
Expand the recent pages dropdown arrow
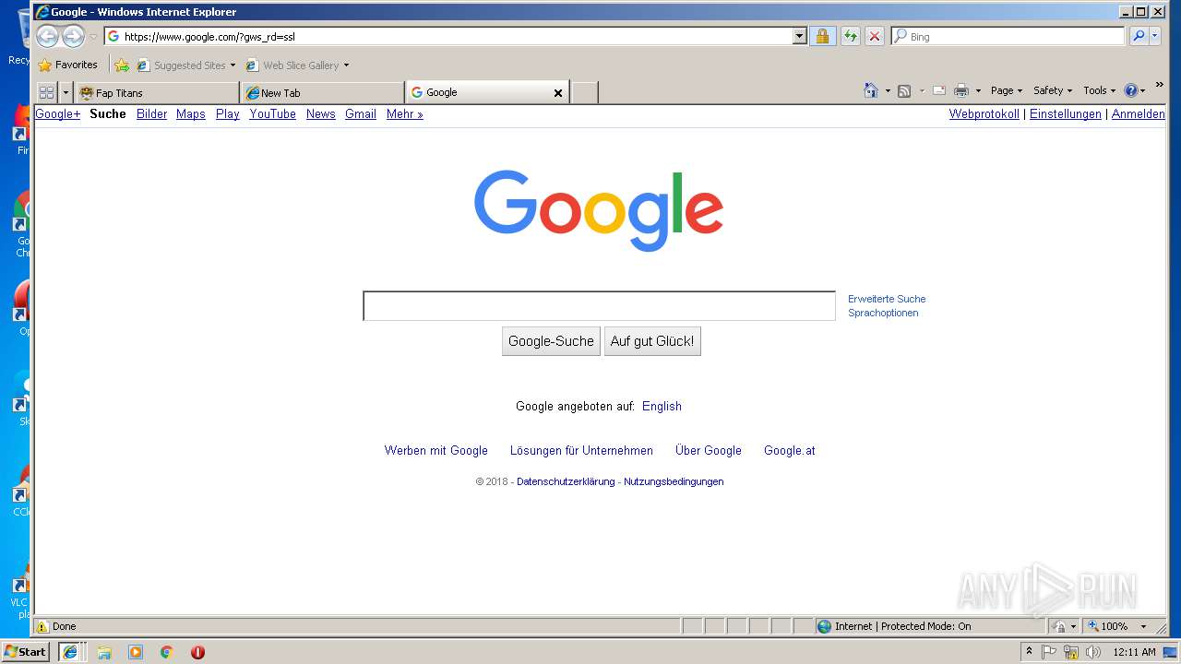[93, 37]
